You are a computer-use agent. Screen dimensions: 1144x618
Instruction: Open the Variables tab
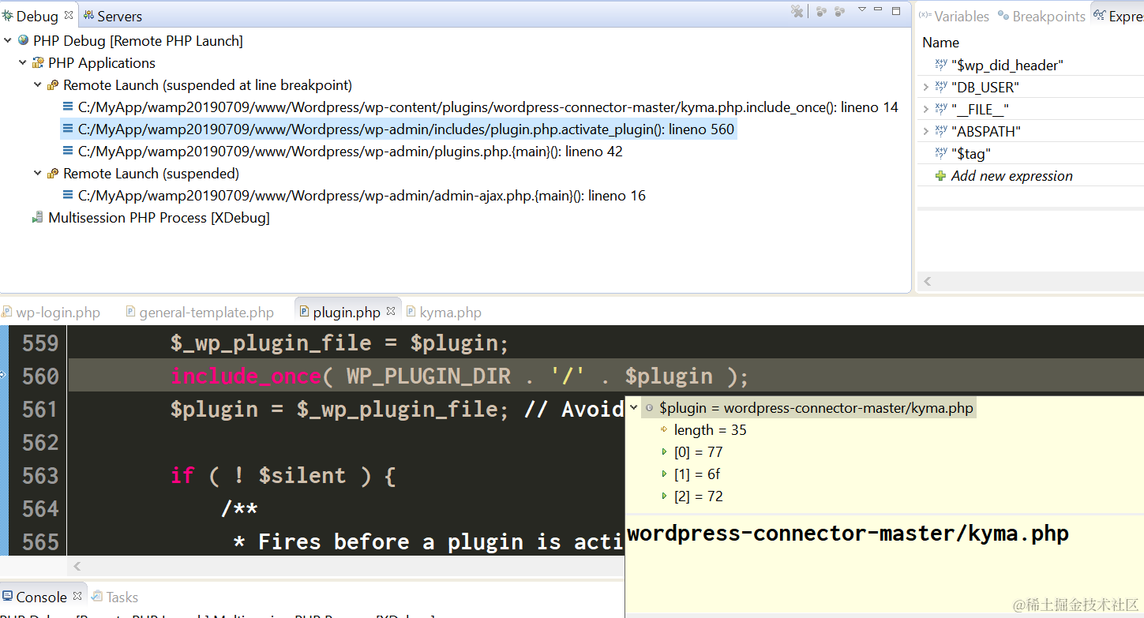coord(954,16)
